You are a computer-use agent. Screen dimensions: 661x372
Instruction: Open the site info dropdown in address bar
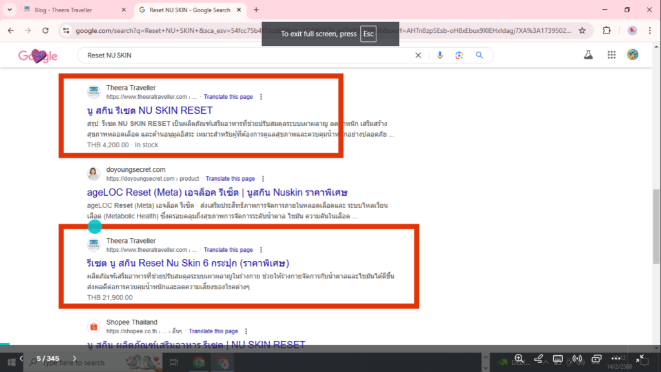[68, 30]
